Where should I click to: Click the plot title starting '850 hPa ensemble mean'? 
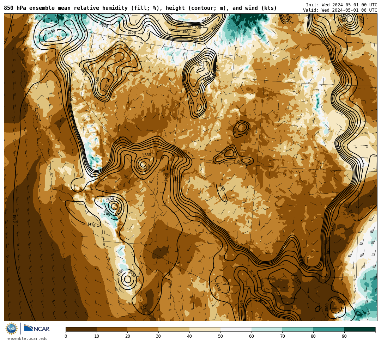click(x=140, y=8)
